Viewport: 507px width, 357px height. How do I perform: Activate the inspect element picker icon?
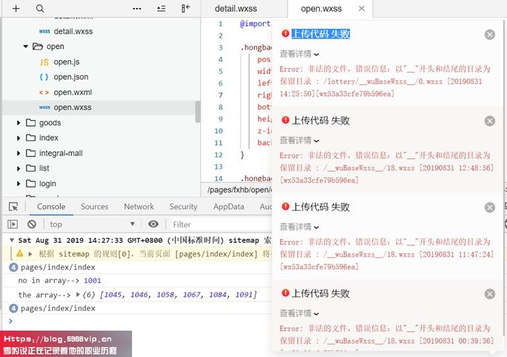tap(13, 207)
